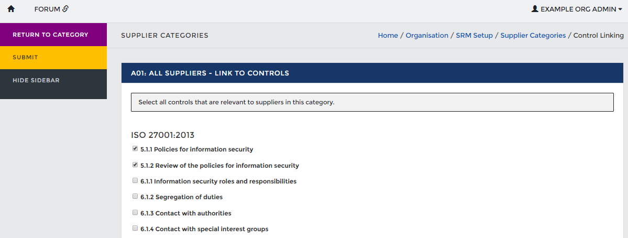Uncheck 5.1.2 Review of the policies
The image size is (628, 238).
(x=135, y=165)
